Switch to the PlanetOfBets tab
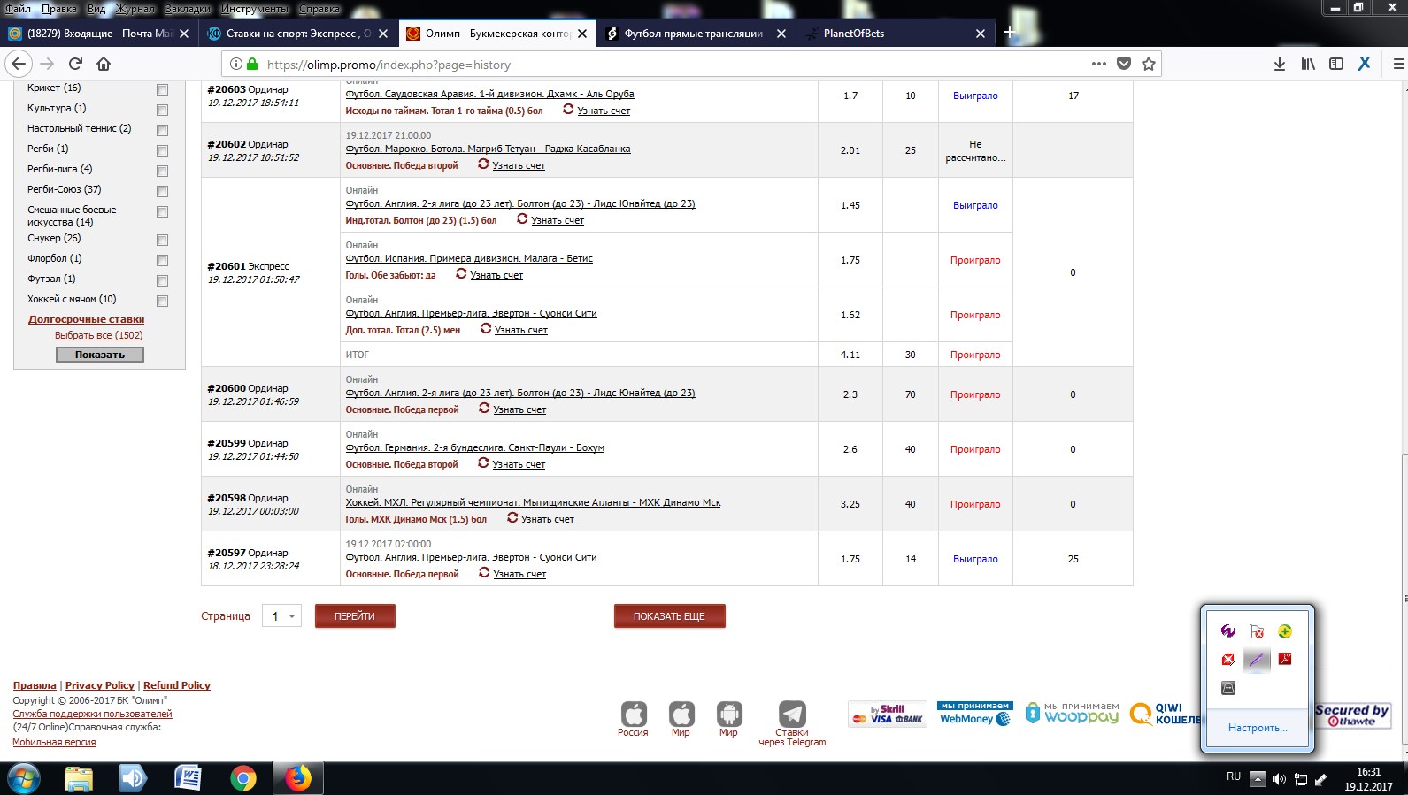 tap(895, 33)
